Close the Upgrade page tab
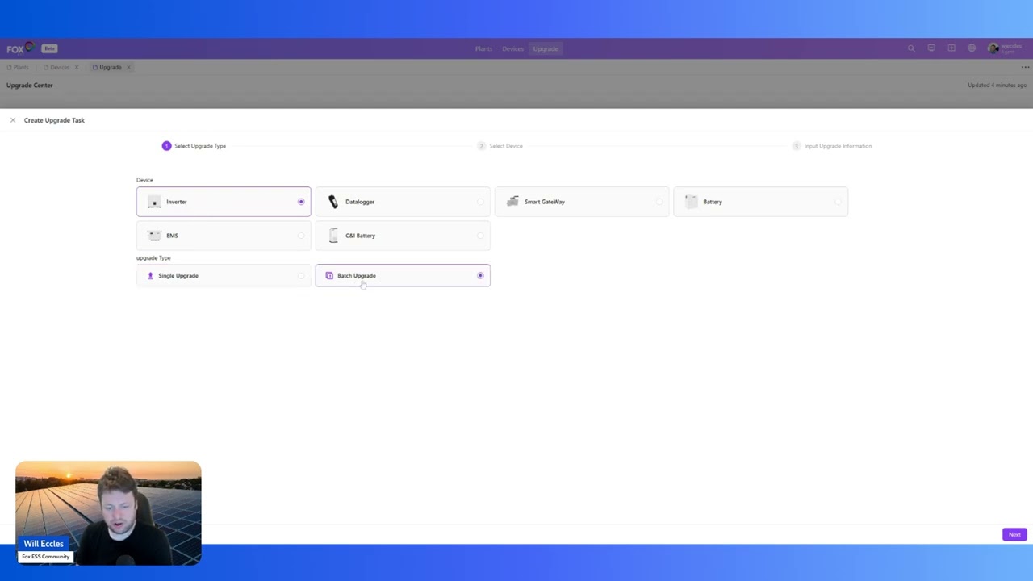This screenshot has width=1033, height=581. (x=128, y=67)
